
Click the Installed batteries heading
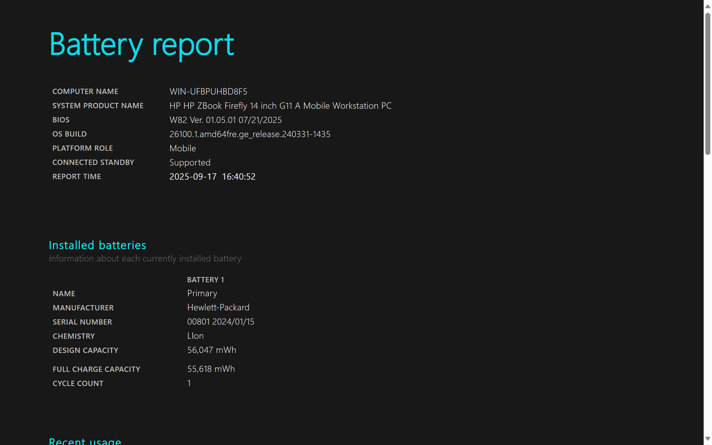point(97,245)
